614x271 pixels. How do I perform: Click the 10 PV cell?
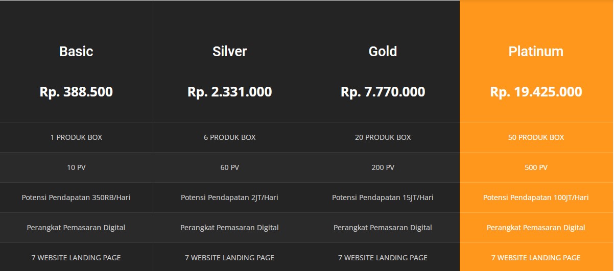pos(76,167)
